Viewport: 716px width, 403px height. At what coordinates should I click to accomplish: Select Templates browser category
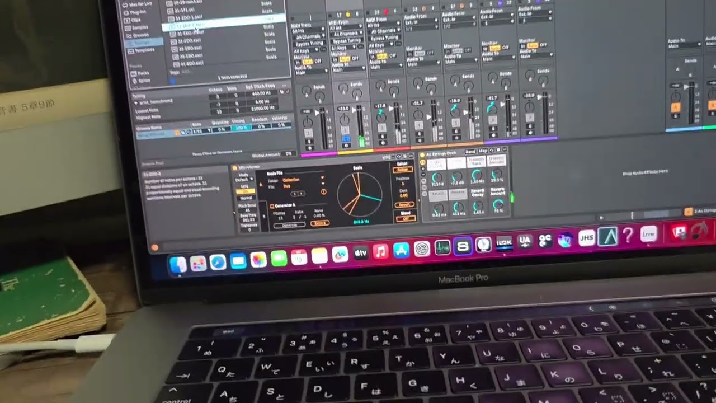click(x=141, y=50)
